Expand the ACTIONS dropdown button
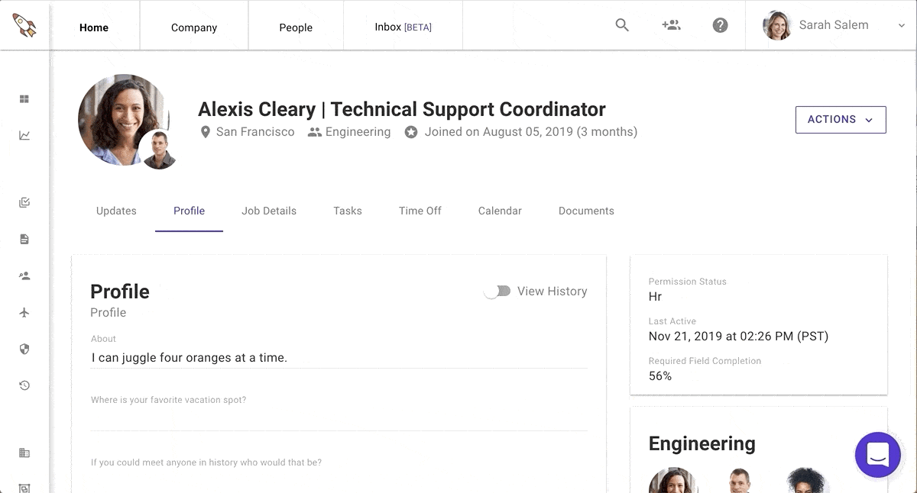Viewport: 917px width, 493px height. [x=841, y=120]
